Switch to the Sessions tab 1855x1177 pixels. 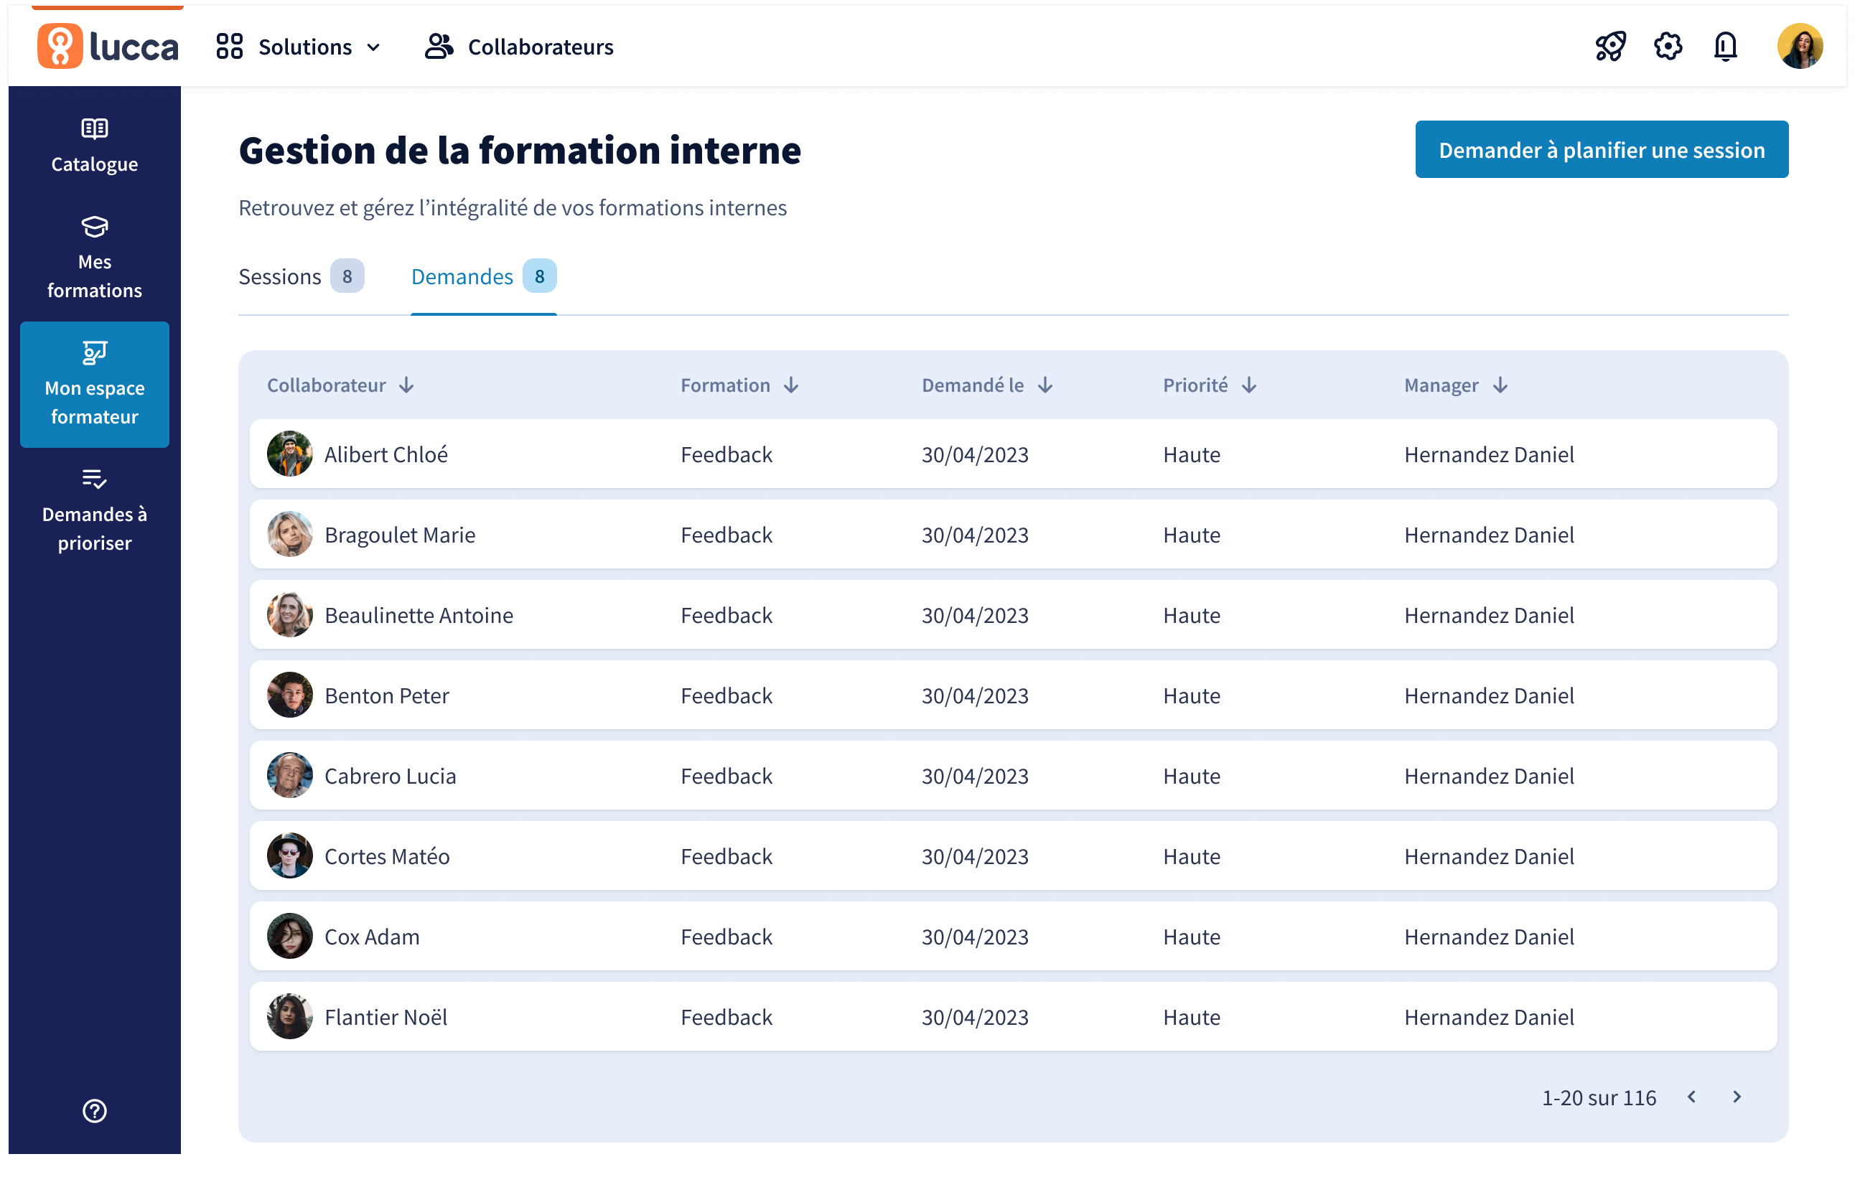point(302,276)
